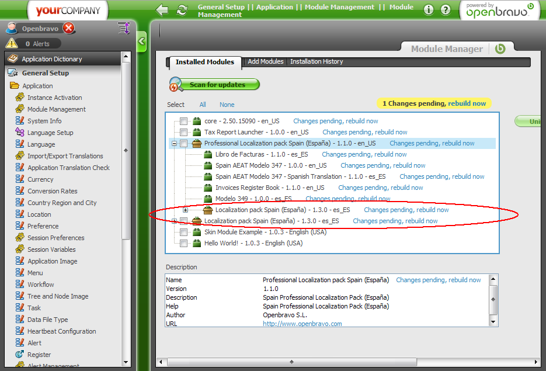Click the alerts warning triangle icon

pos(12,43)
